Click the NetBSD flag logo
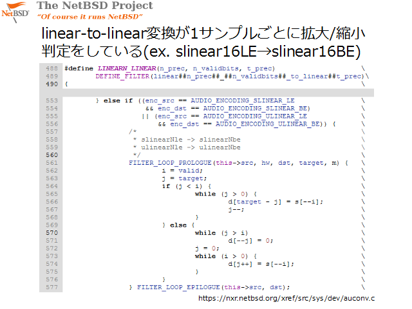The height and width of the screenshot is (309, 412). click(15, 12)
